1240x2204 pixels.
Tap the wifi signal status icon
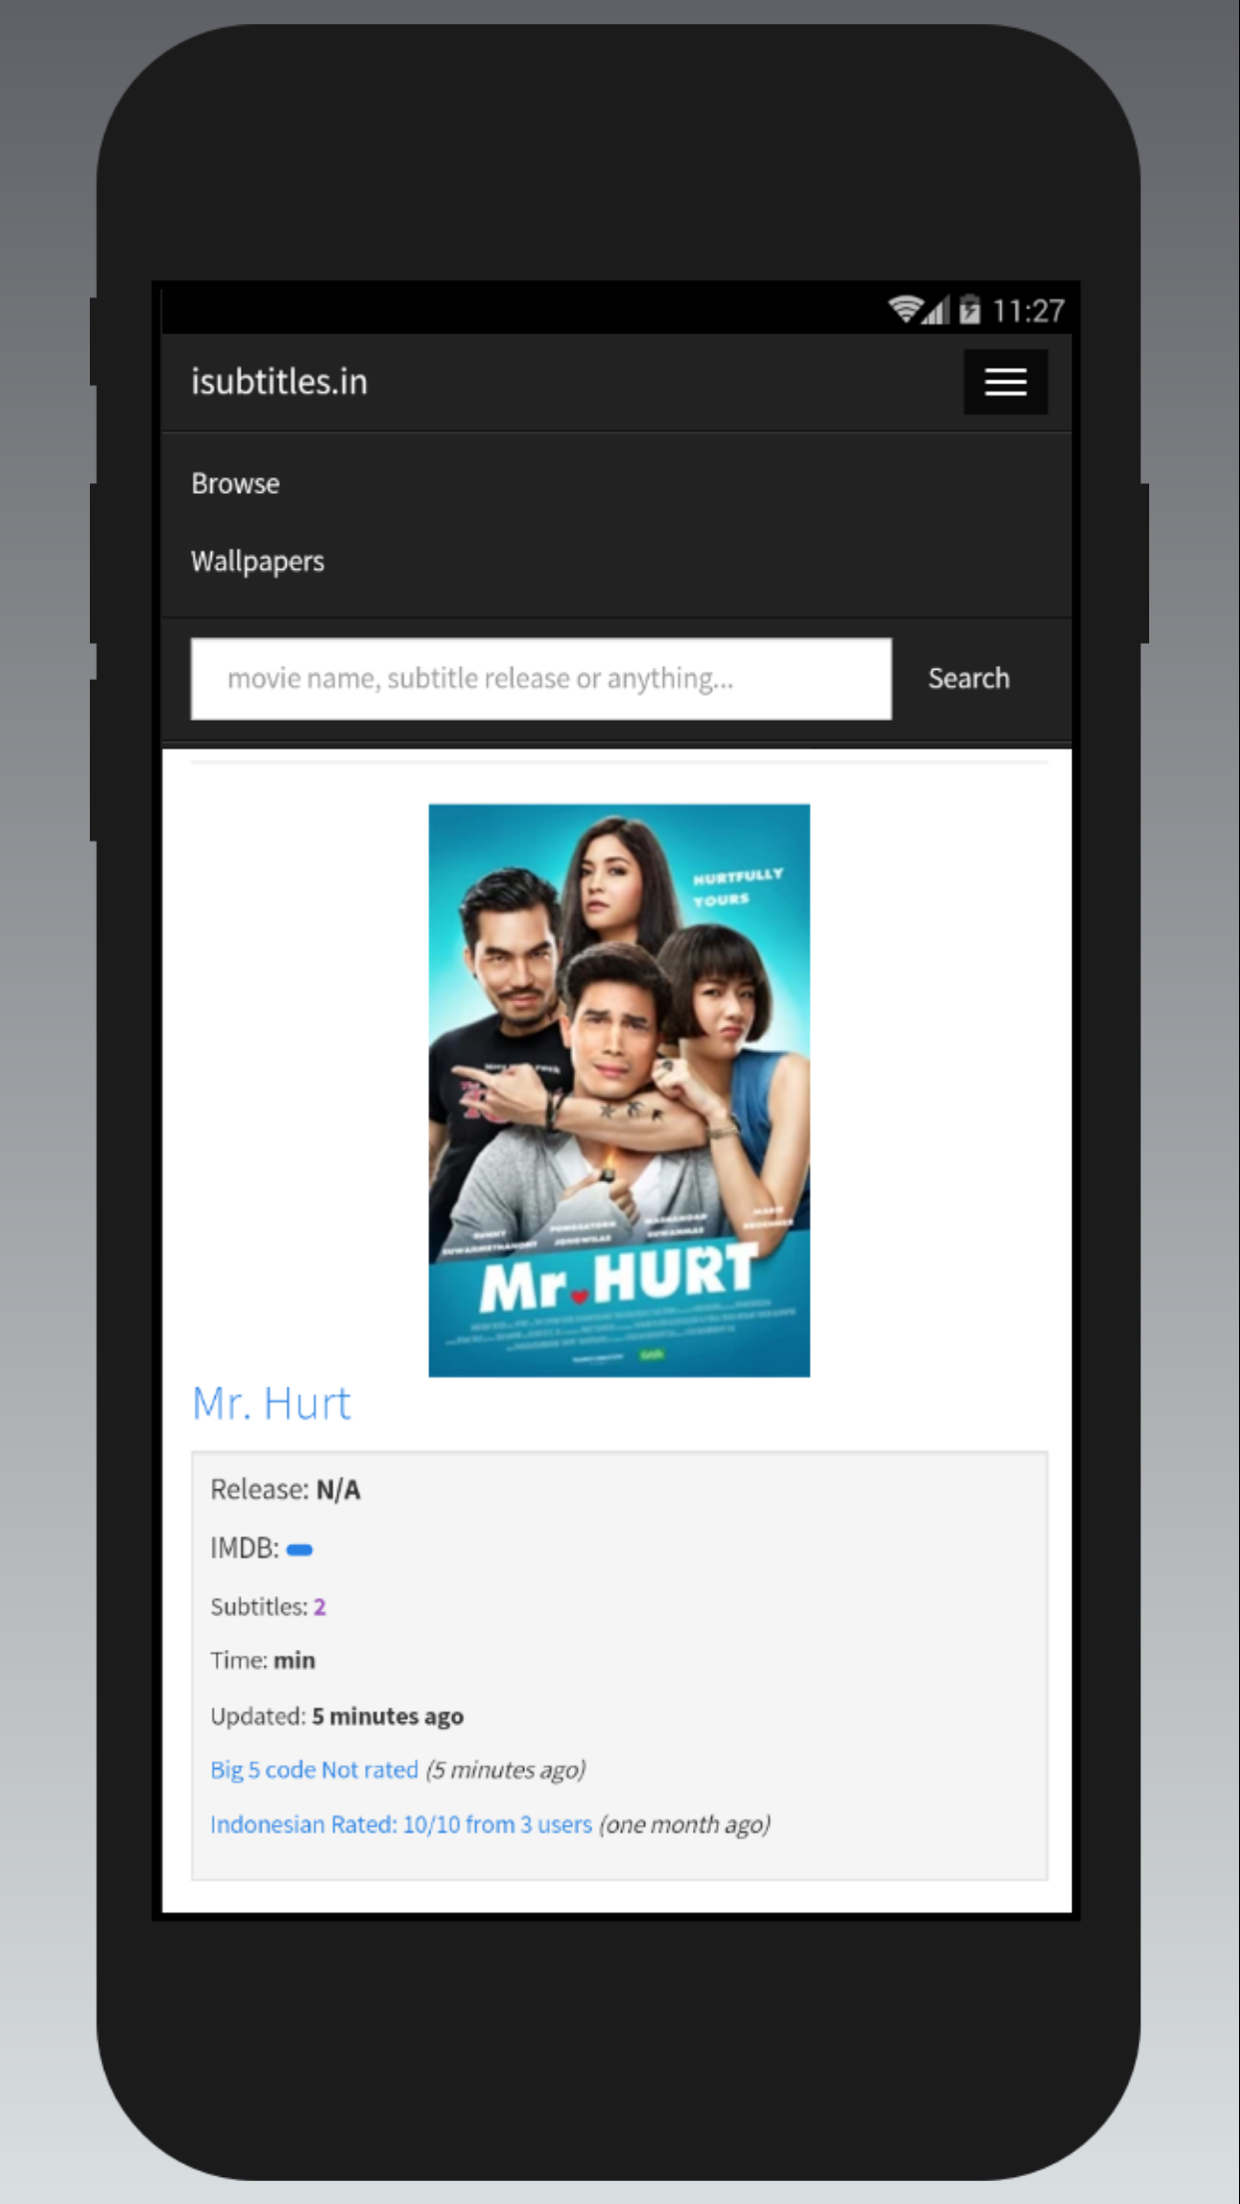point(906,310)
